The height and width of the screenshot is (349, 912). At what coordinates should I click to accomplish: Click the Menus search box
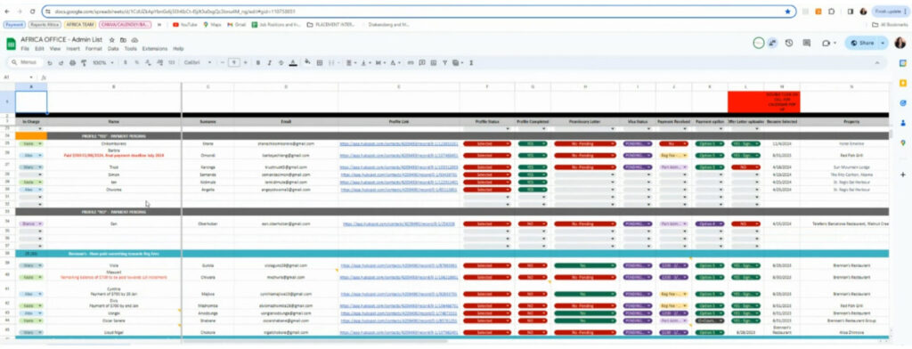click(x=24, y=62)
